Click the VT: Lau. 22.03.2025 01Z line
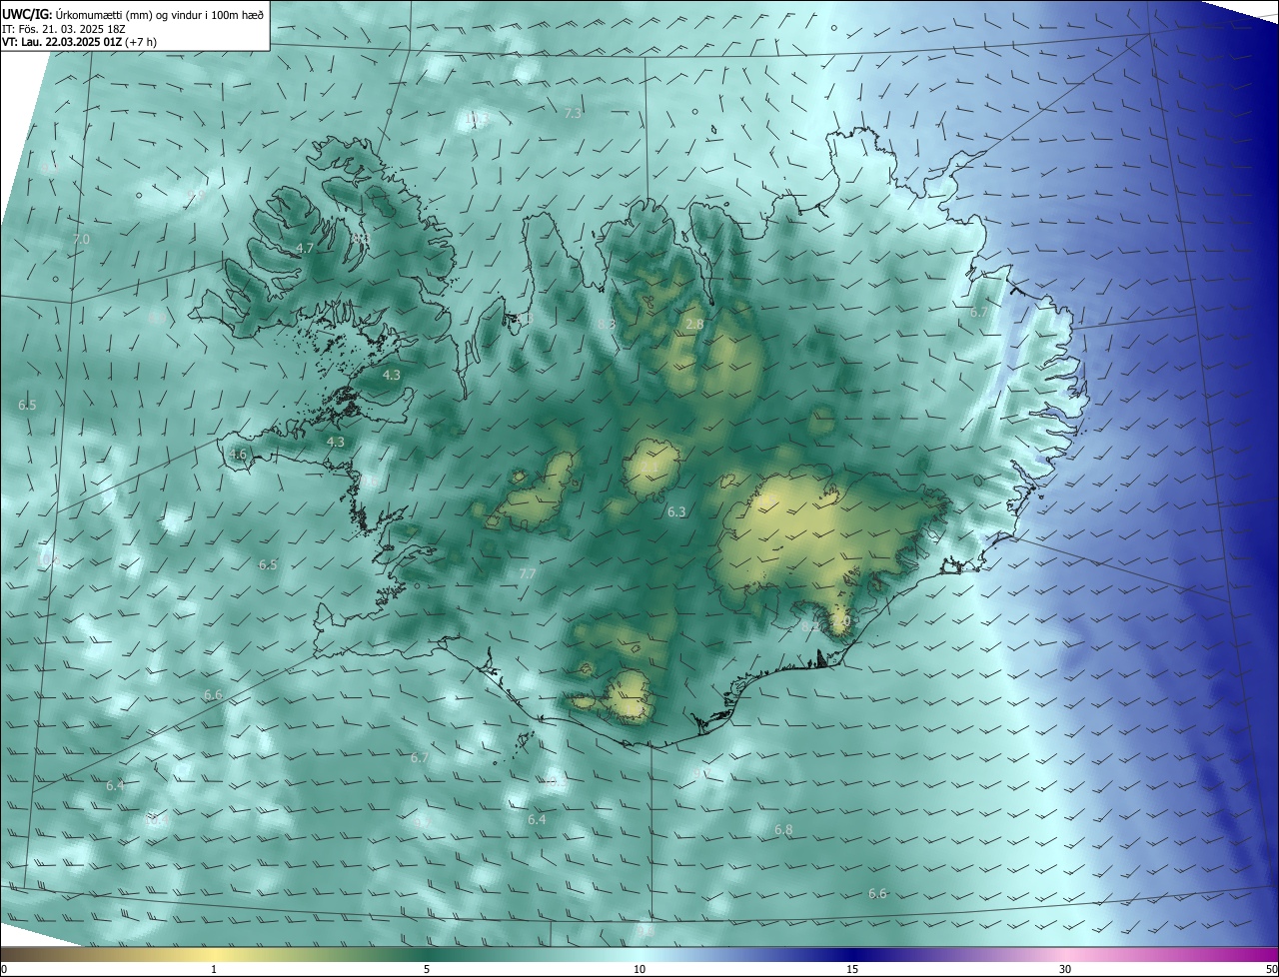The height and width of the screenshot is (977, 1279). [79, 42]
